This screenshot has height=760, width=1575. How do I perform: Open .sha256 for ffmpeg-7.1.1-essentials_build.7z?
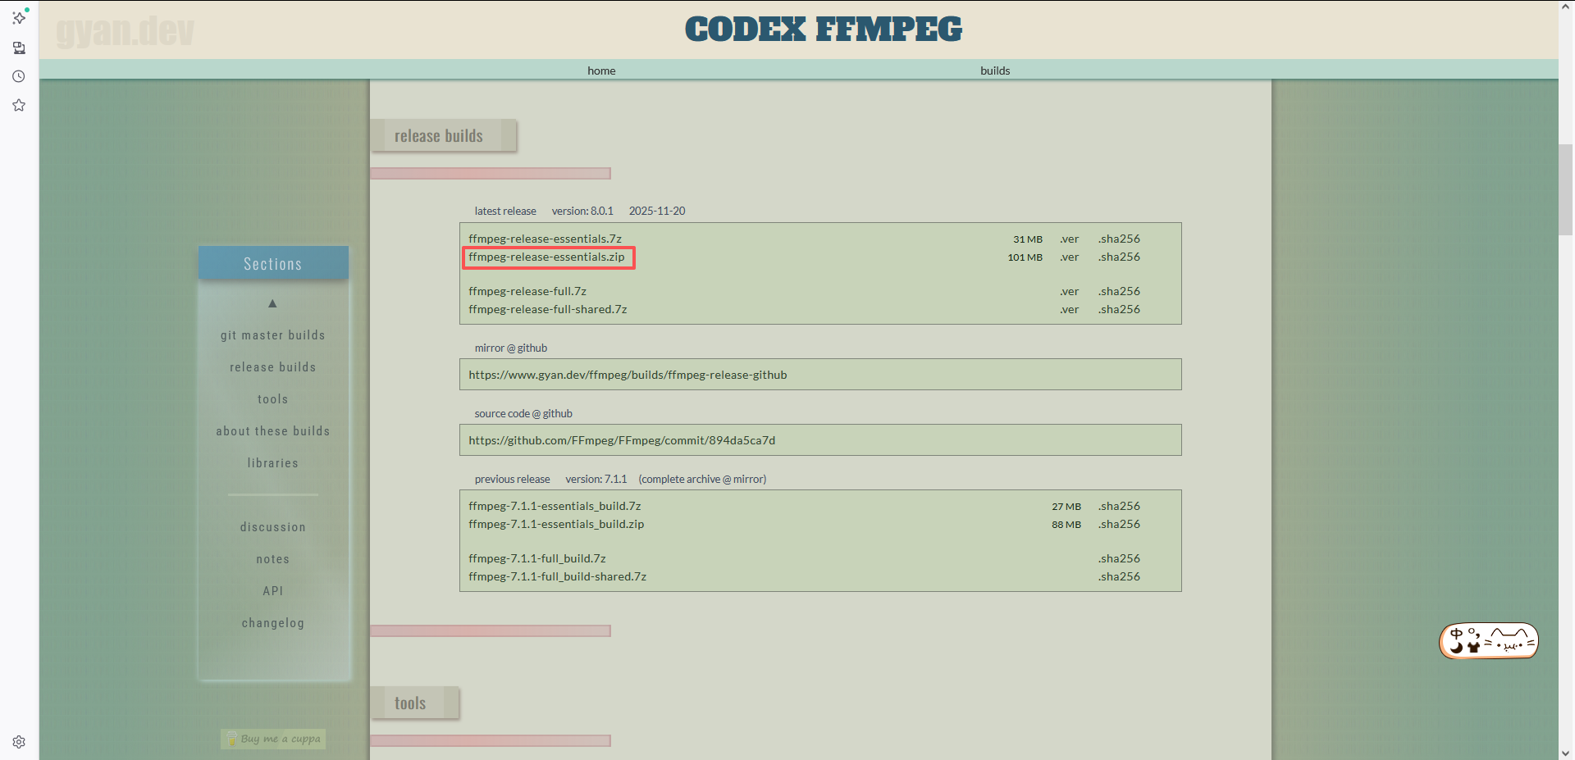tap(1119, 506)
